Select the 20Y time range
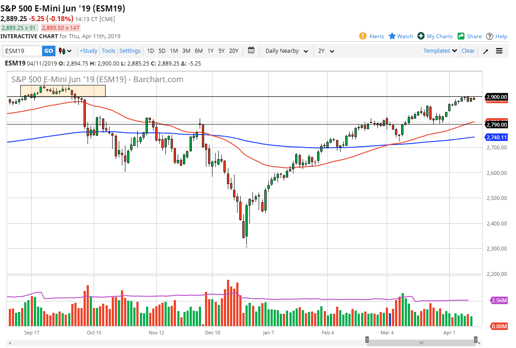Viewport: 516px width, 348px height. point(234,51)
